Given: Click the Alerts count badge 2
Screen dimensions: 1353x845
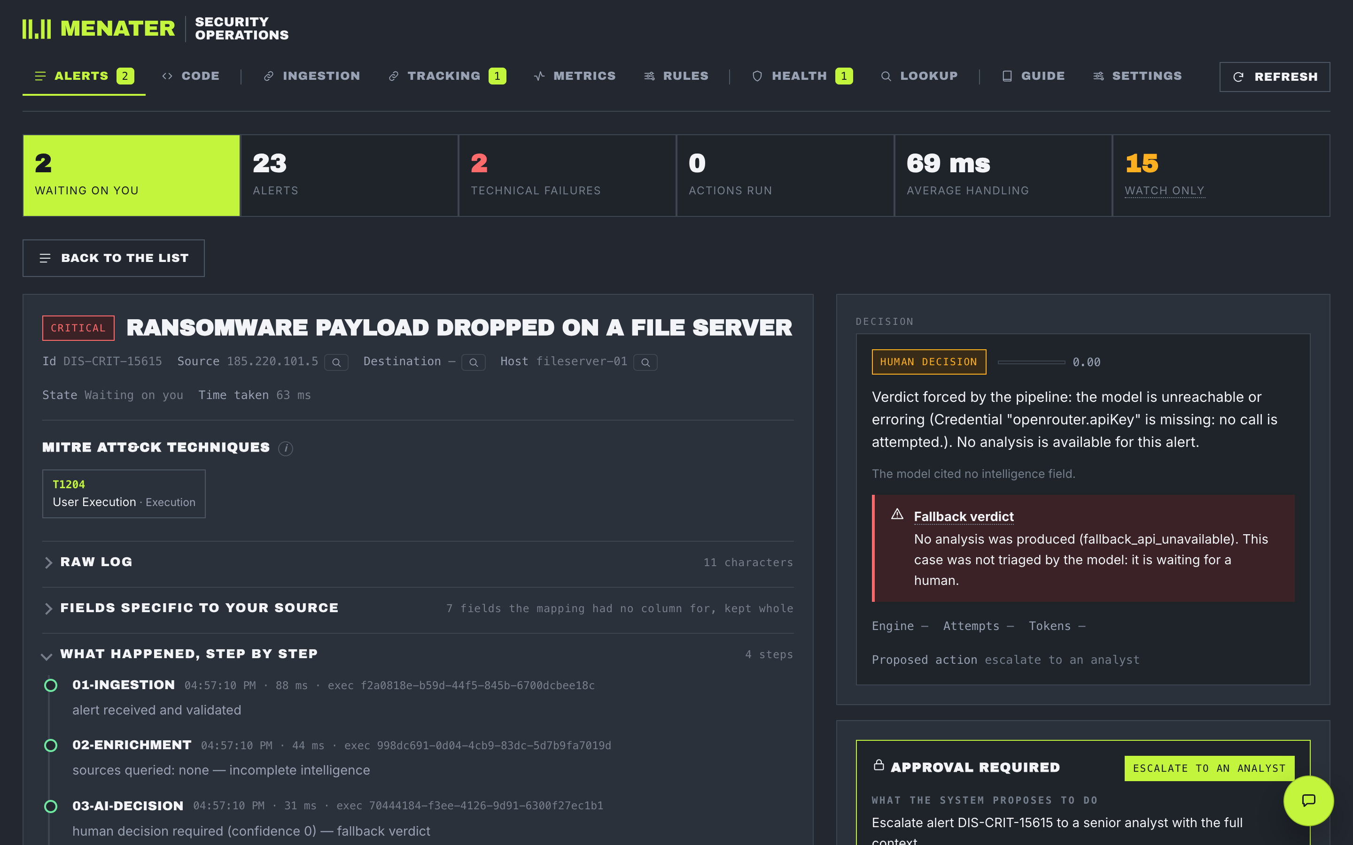Looking at the screenshot, I should point(125,76).
